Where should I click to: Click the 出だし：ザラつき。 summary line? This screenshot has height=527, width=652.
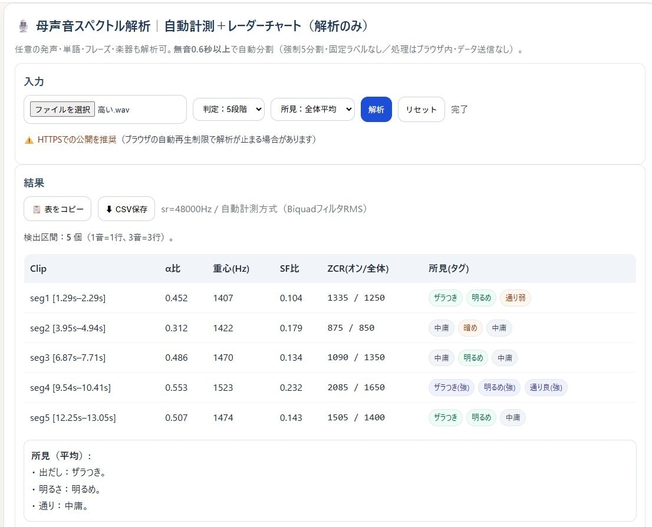pyautogui.click(x=70, y=473)
